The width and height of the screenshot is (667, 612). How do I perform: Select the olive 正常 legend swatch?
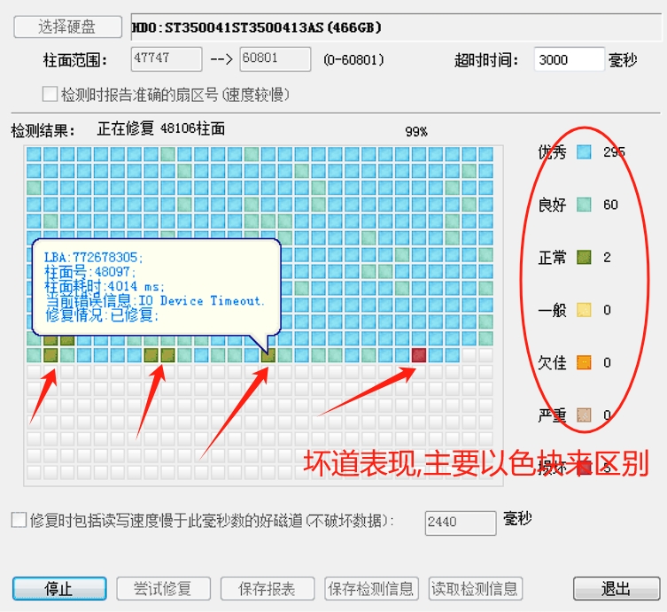[584, 258]
